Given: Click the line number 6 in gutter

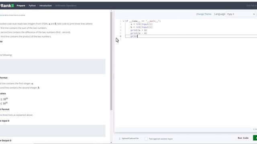Looking at the screenshot, I should pos(120,36).
